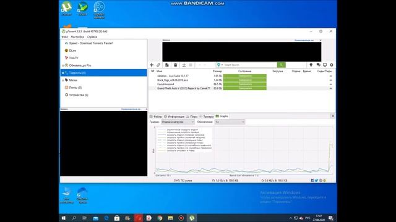Click the green Smart Search magnifier button

pyautogui.click(x=281, y=65)
